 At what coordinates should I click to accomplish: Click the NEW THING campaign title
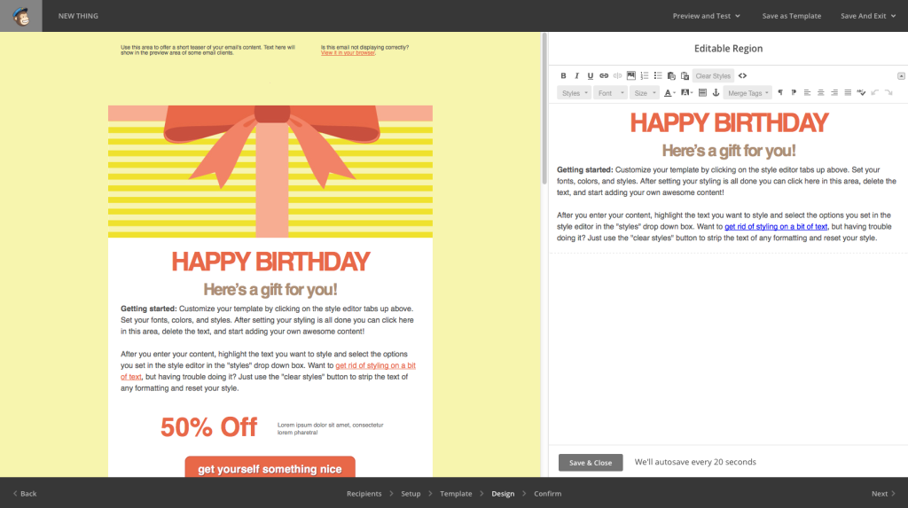78,16
